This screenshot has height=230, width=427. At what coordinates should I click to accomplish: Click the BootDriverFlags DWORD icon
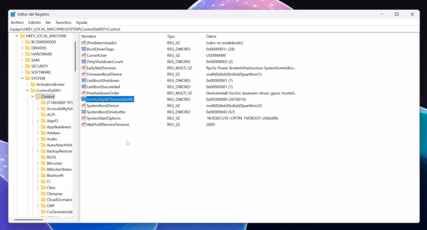[x=83, y=49]
